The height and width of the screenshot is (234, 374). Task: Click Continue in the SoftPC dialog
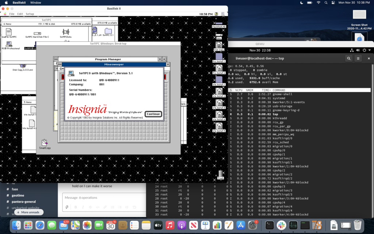click(153, 114)
